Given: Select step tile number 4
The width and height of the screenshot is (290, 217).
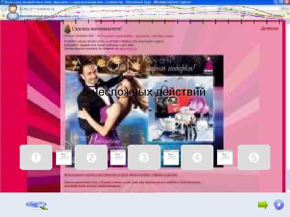Looking at the screenshot, I should pos(197,157).
